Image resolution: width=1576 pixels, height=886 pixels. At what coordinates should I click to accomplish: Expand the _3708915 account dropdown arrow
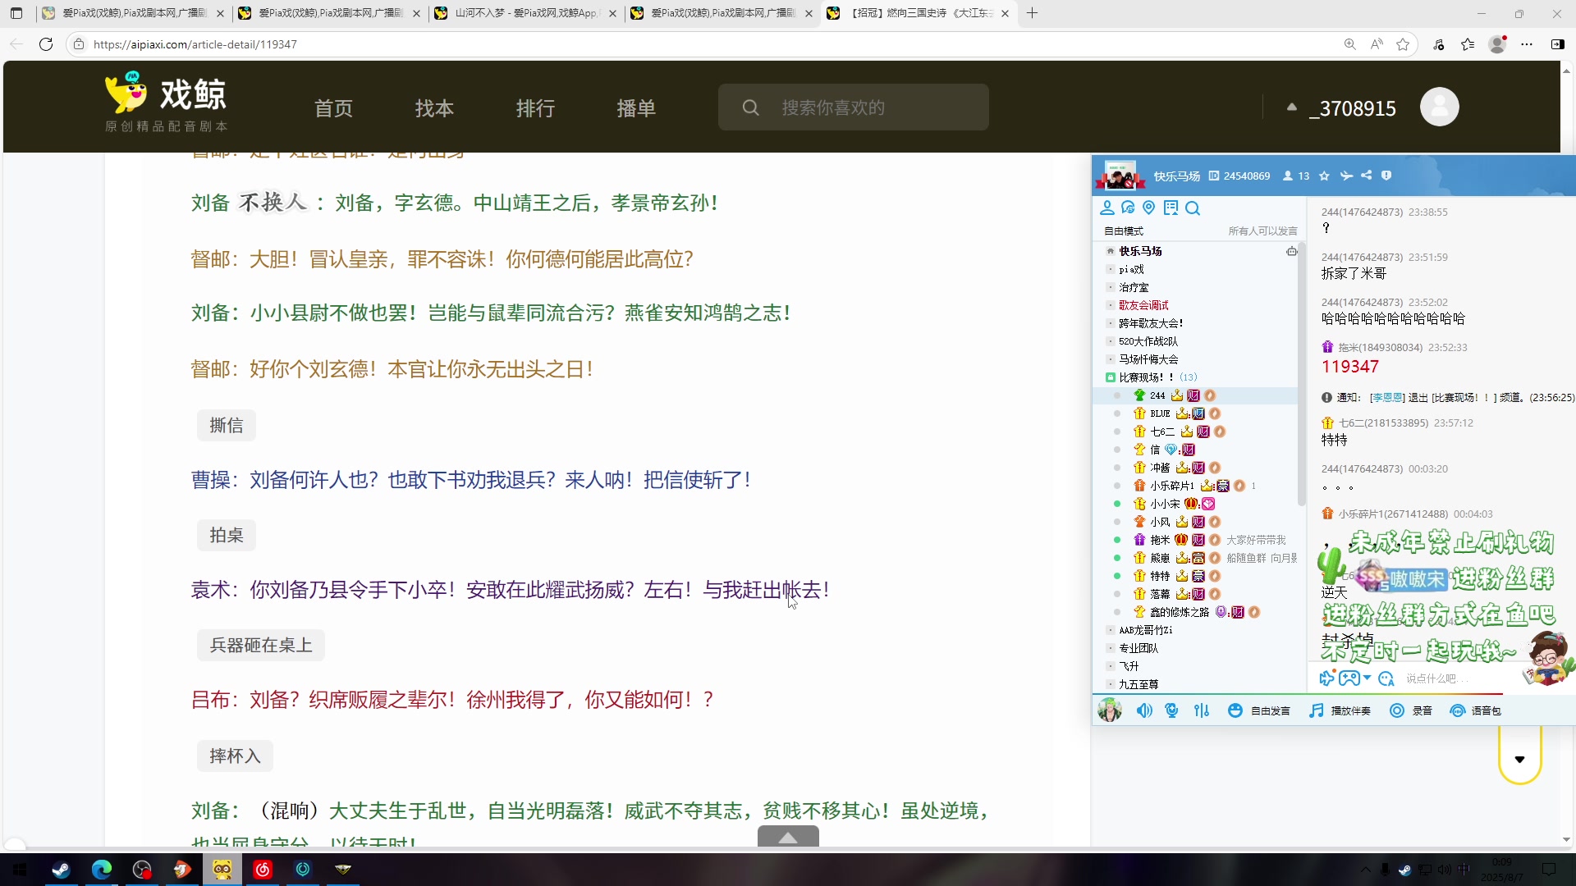tap(1292, 107)
